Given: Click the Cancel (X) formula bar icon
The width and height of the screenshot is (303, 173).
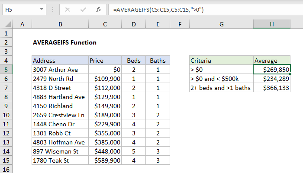Looking at the screenshot, I should (68, 10).
